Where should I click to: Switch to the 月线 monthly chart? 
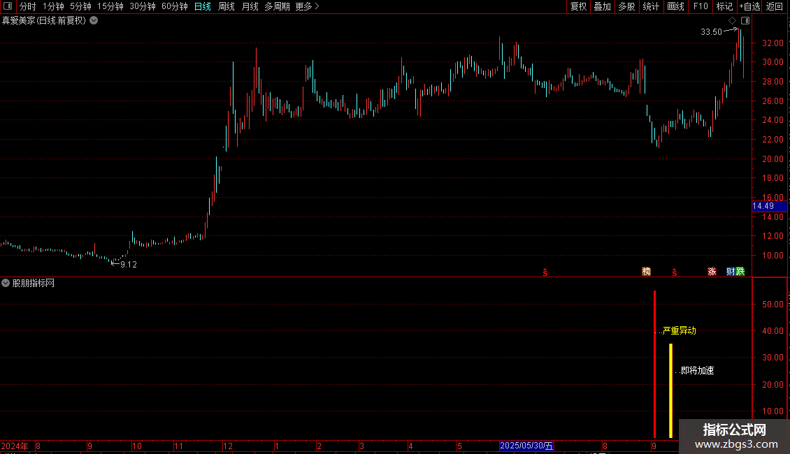tap(250, 6)
